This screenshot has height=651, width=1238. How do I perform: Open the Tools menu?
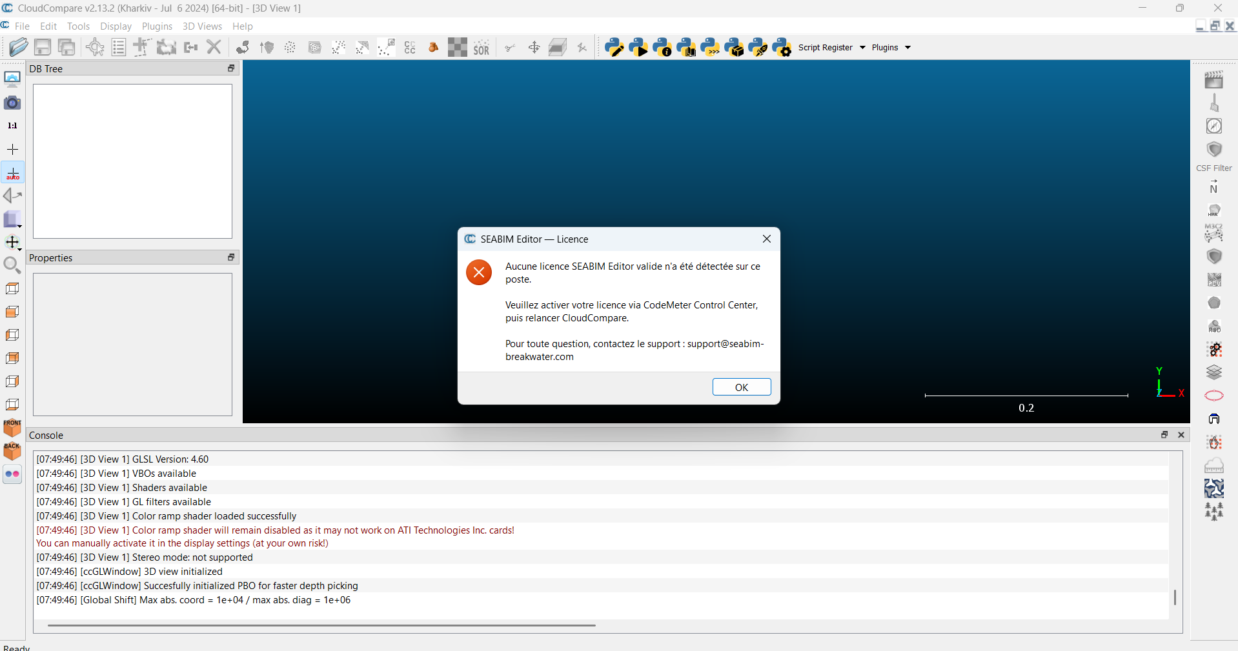78,26
